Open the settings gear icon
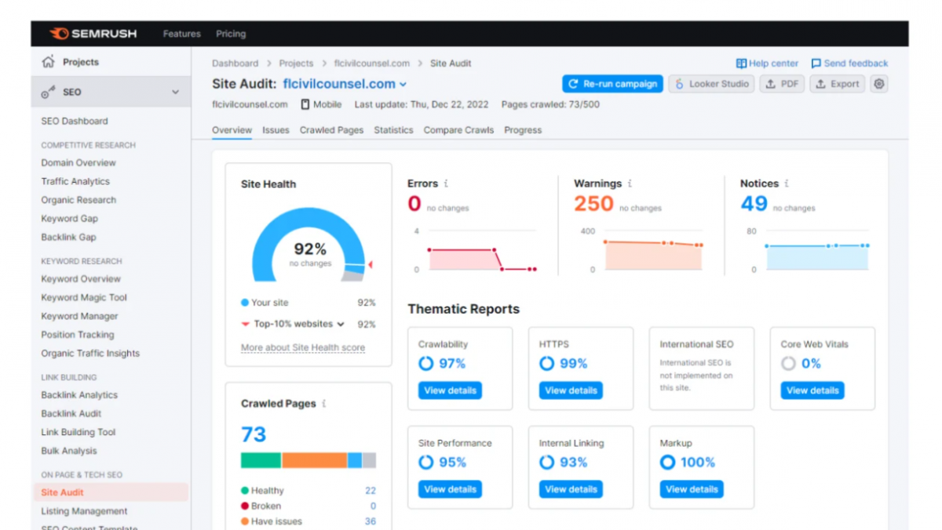 [879, 84]
